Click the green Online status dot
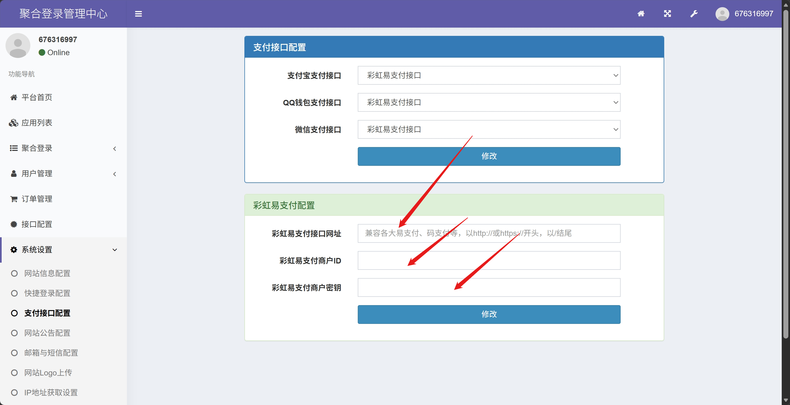 42,52
